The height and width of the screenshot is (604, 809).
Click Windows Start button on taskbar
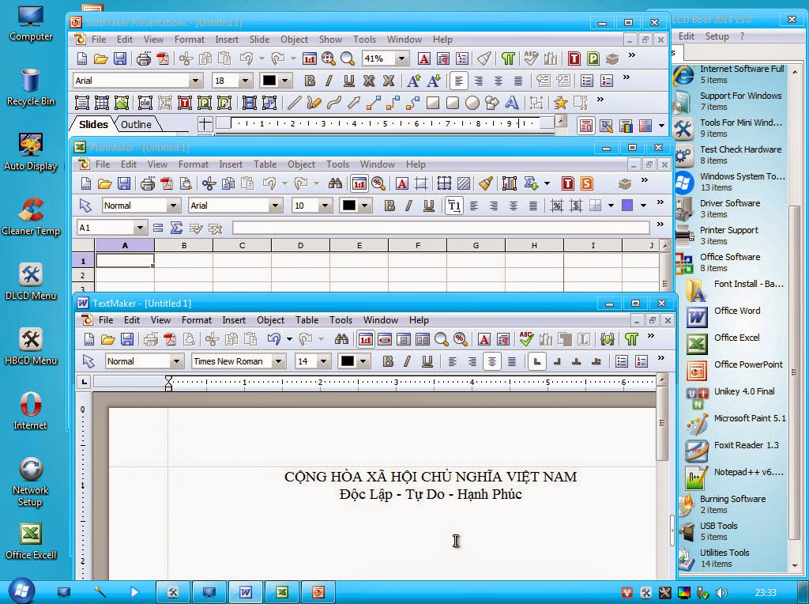coord(20,591)
